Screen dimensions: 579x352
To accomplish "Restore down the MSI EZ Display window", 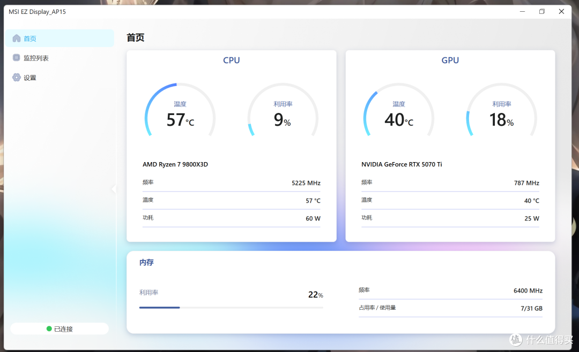I will point(541,11).
